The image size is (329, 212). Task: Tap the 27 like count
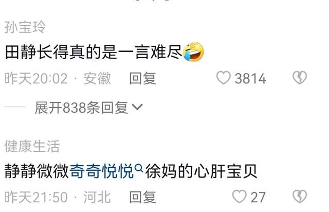(x=258, y=198)
